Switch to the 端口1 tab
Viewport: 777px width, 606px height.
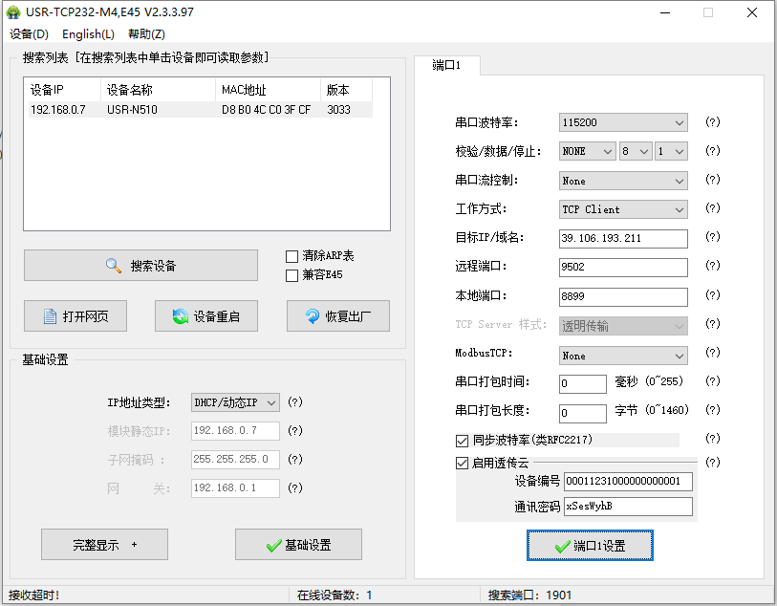(x=447, y=66)
